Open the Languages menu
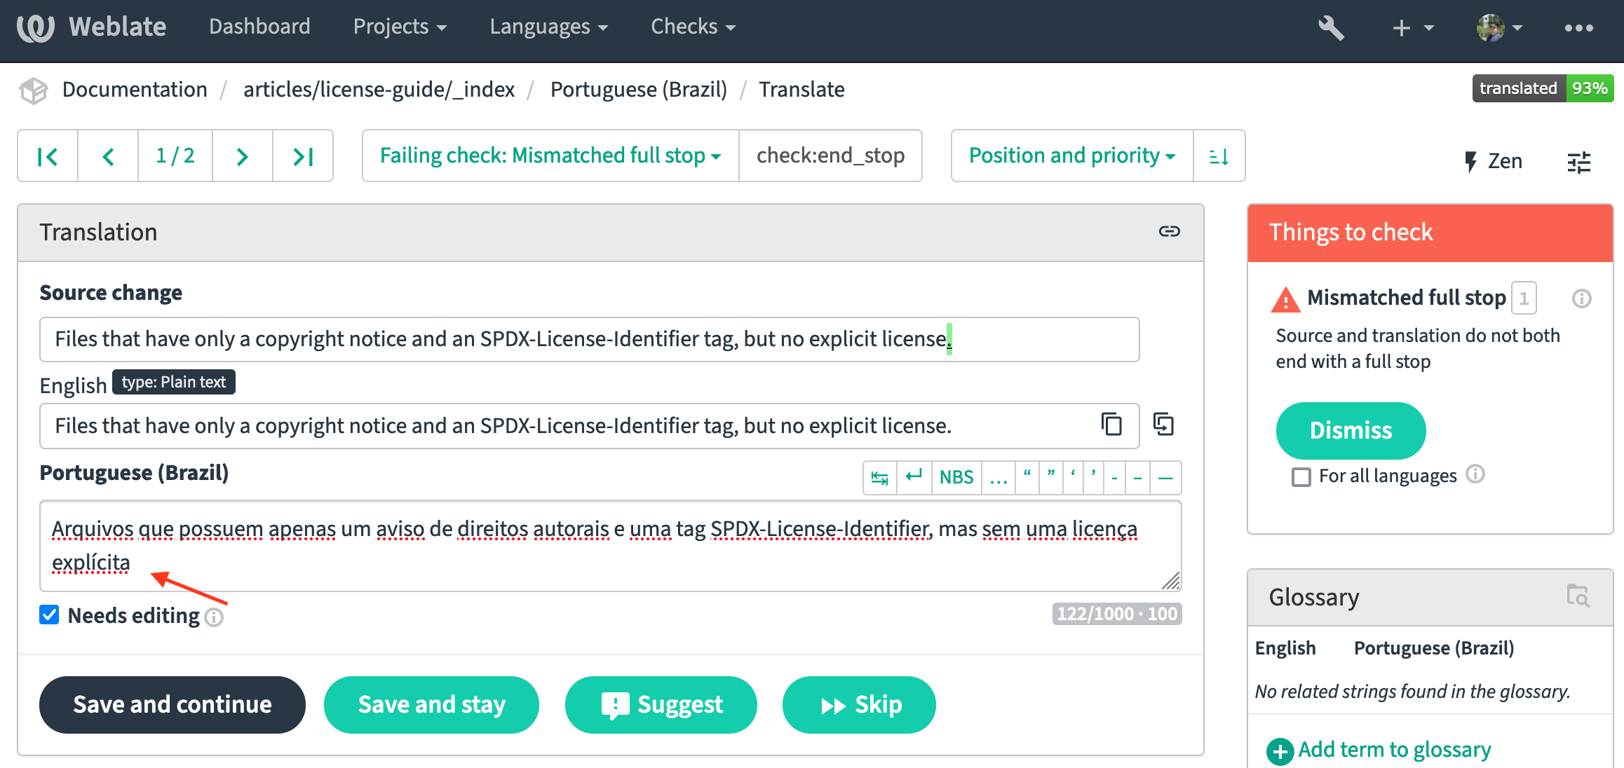This screenshot has width=1624, height=768. point(548,27)
